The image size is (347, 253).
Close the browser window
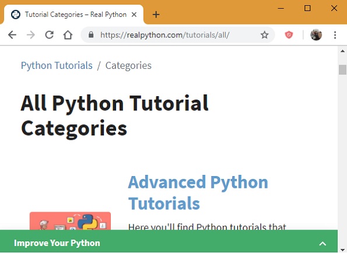(334, 8)
